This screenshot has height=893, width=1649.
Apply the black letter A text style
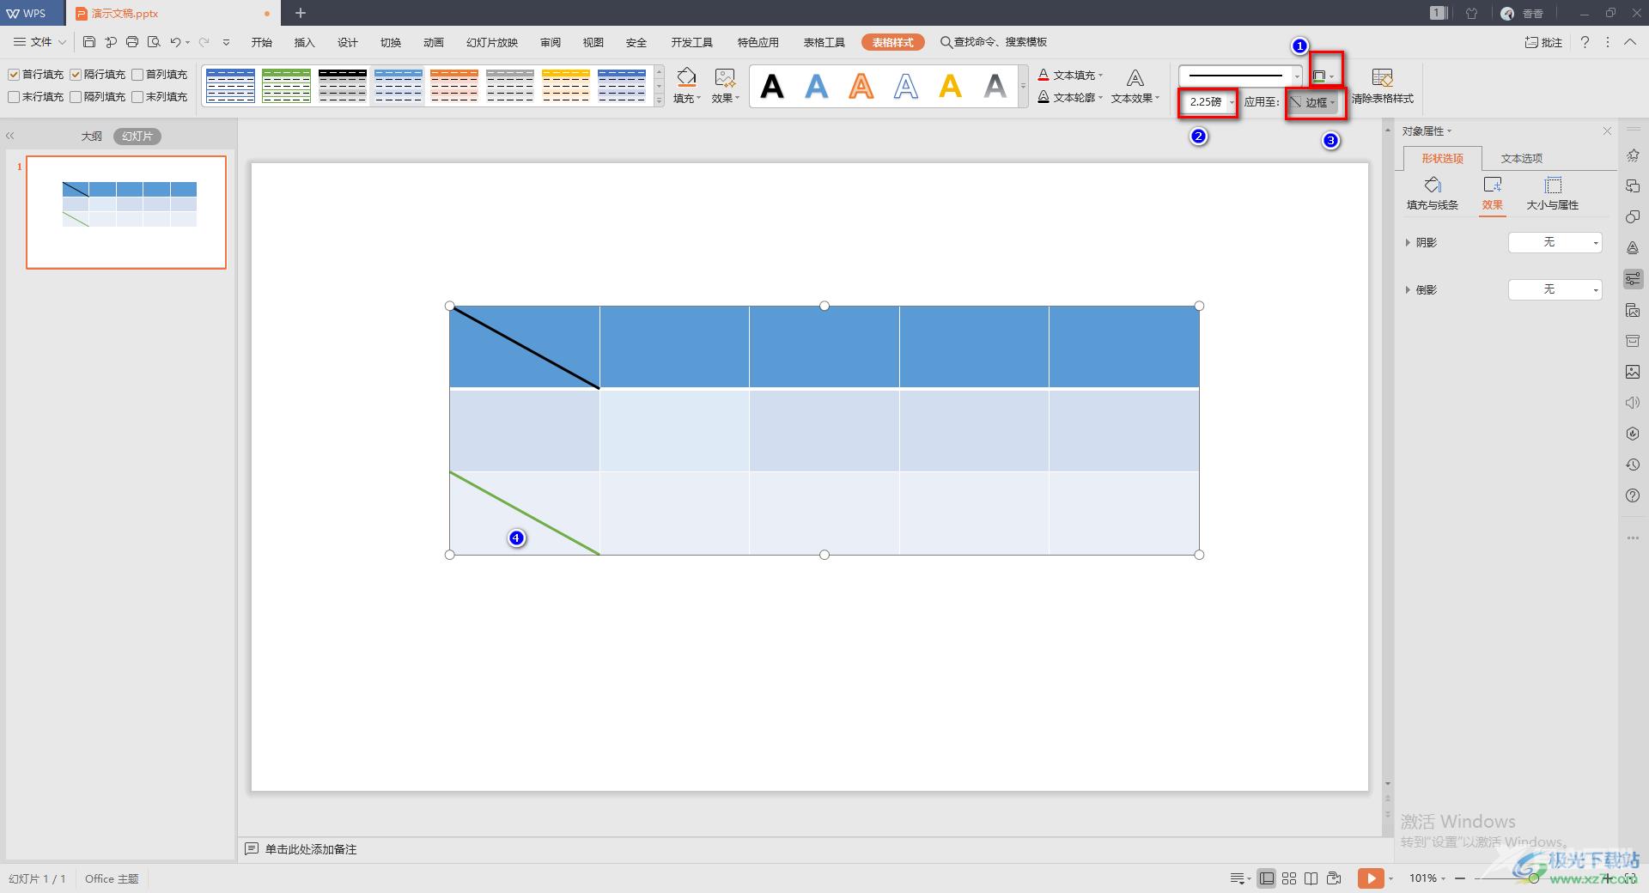coord(772,86)
